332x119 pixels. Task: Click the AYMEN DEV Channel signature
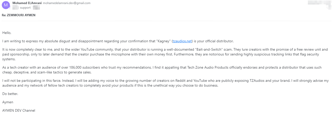[19, 110]
